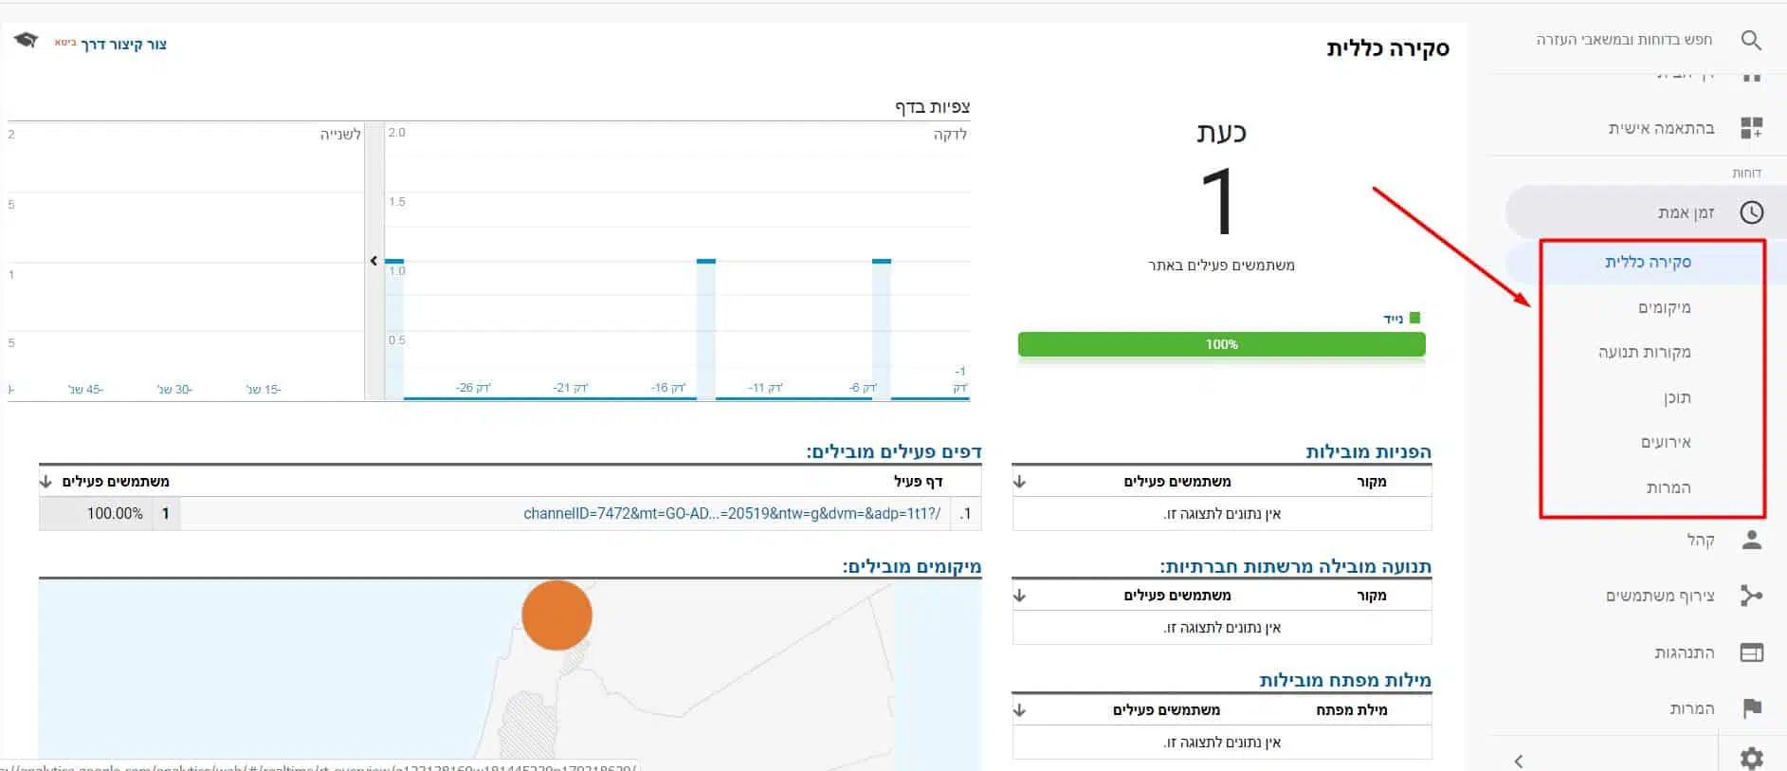The height and width of the screenshot is (771, 1787).
Task: Click the pageview bar near 6- minutes
Action: pos(881,328)
